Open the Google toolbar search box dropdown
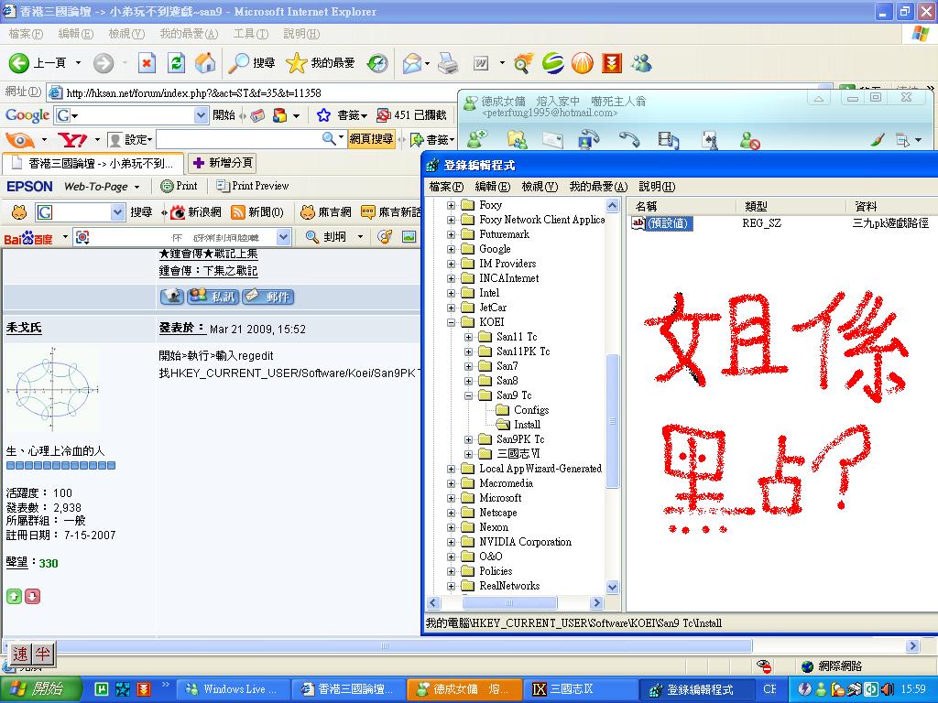The height and width of the screenshot is (703, 938). 201,114
